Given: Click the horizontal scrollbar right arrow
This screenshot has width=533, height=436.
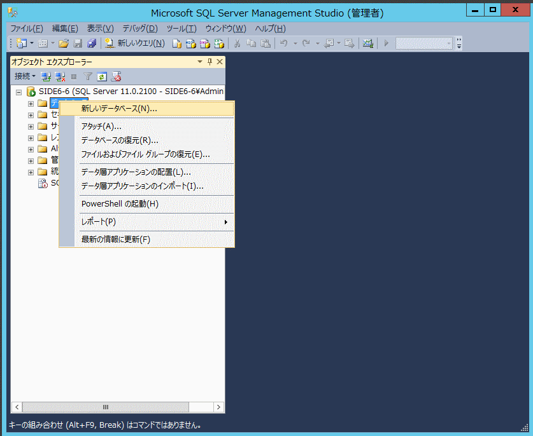Looking at the screenshot, I should coord(218,407).
